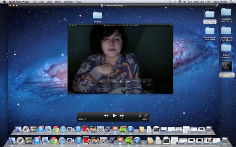
Task: Open Photo Booth from the live Dock
Action: (x=87, y=140)
